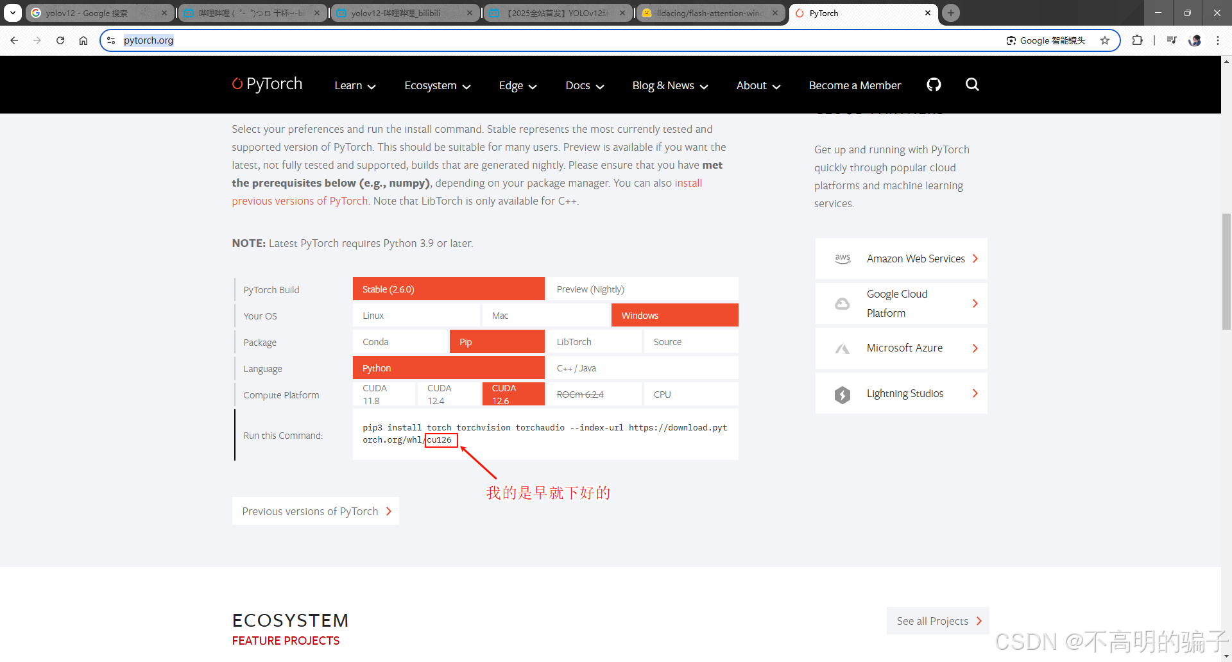Click Become a Member link
The image size is (1232, 662).
tap(855, 85)
